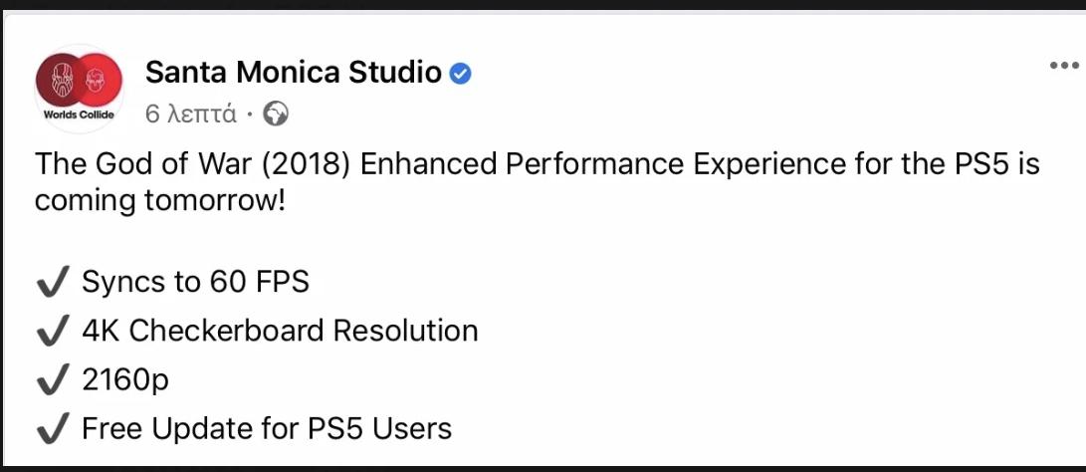The height and width of the screenshot is (472, 1086).
Task: Open the three-dot post options menu
Action: coord(1064,66)
